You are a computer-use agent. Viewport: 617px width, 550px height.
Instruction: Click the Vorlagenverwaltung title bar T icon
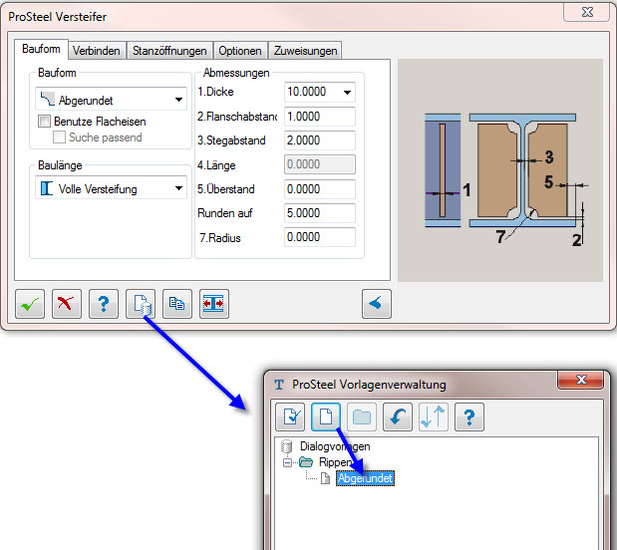click(x=279, y=385)
